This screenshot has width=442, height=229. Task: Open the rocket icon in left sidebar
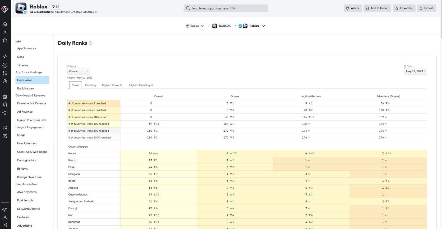[x=5, y=209]
